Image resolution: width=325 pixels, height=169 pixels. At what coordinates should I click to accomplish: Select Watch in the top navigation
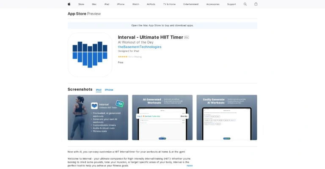[x=135, y=4]
